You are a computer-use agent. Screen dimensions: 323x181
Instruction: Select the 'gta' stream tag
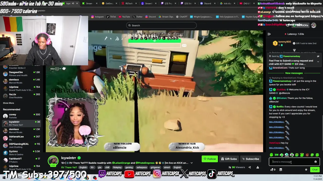pos(100,167)
